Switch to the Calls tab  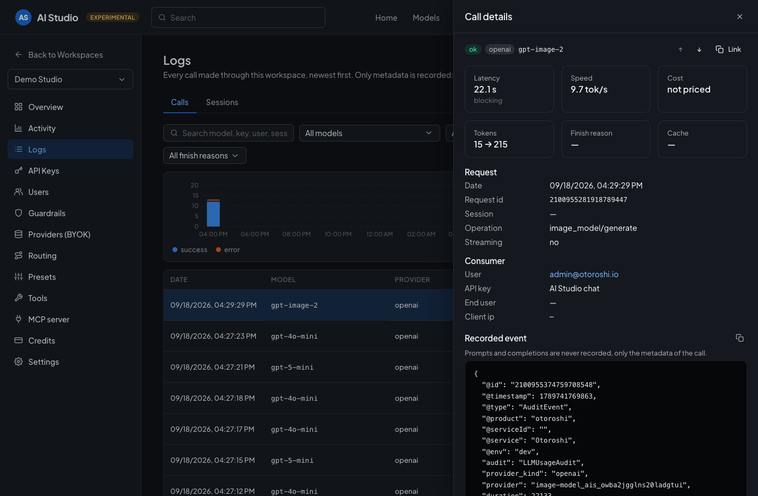click(180, 102)
